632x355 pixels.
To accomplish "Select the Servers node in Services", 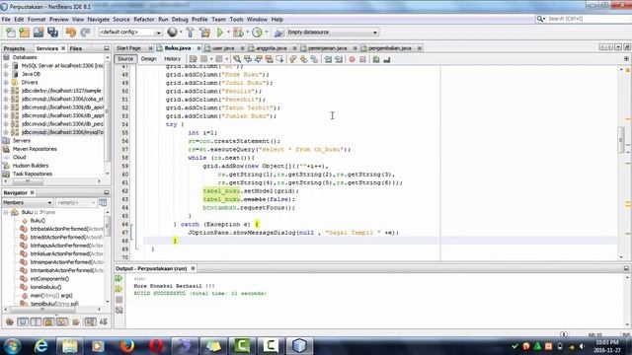I will coord(22,140).
